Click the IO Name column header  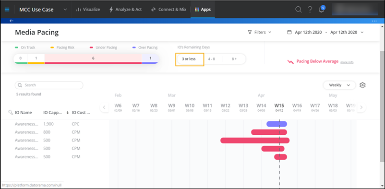24,113
